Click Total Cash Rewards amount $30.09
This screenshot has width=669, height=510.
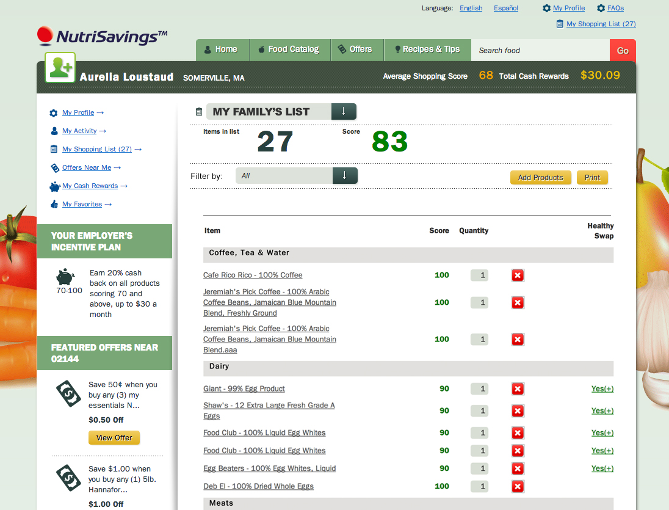(x=600, y=76)
